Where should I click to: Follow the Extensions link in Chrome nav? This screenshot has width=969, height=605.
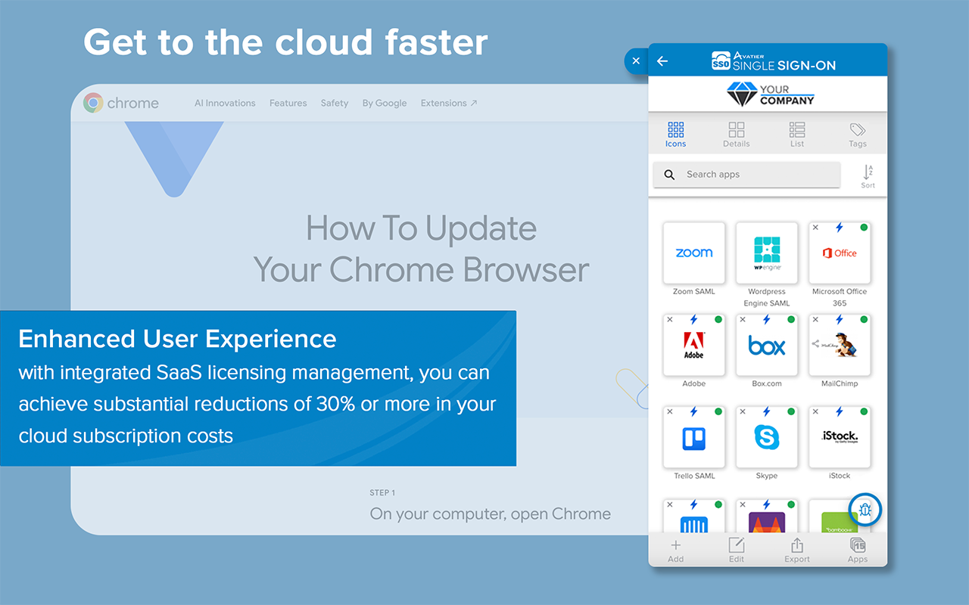(x=449, y=103)
